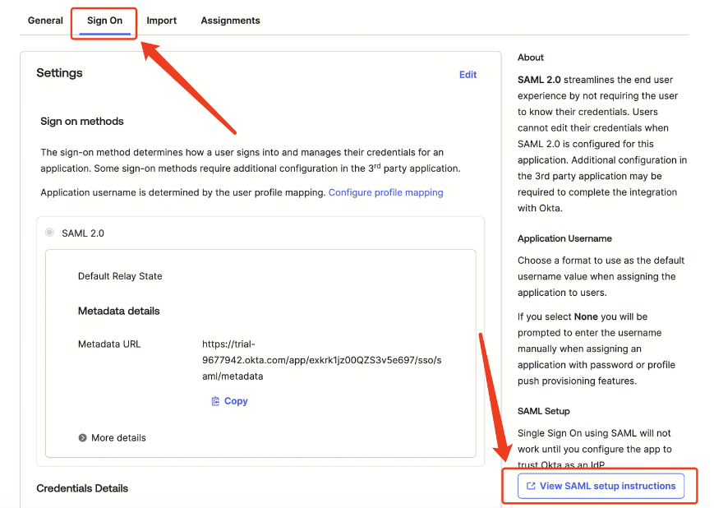Open Configure profile mapping link
The height and width of the screenshot is (508, 714).
[385, 192]
